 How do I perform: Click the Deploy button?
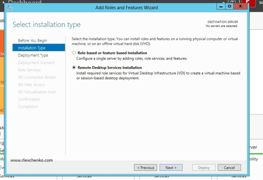[204, 167]
